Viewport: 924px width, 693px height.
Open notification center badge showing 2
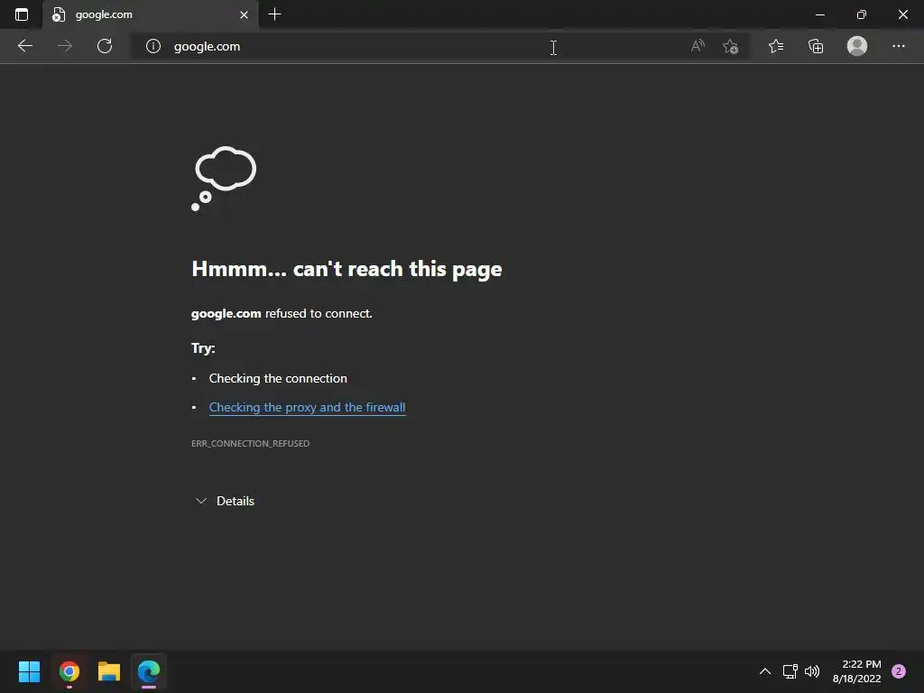(x=899, y=671)
